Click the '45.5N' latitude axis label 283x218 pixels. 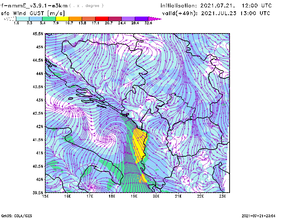point(38,34)
